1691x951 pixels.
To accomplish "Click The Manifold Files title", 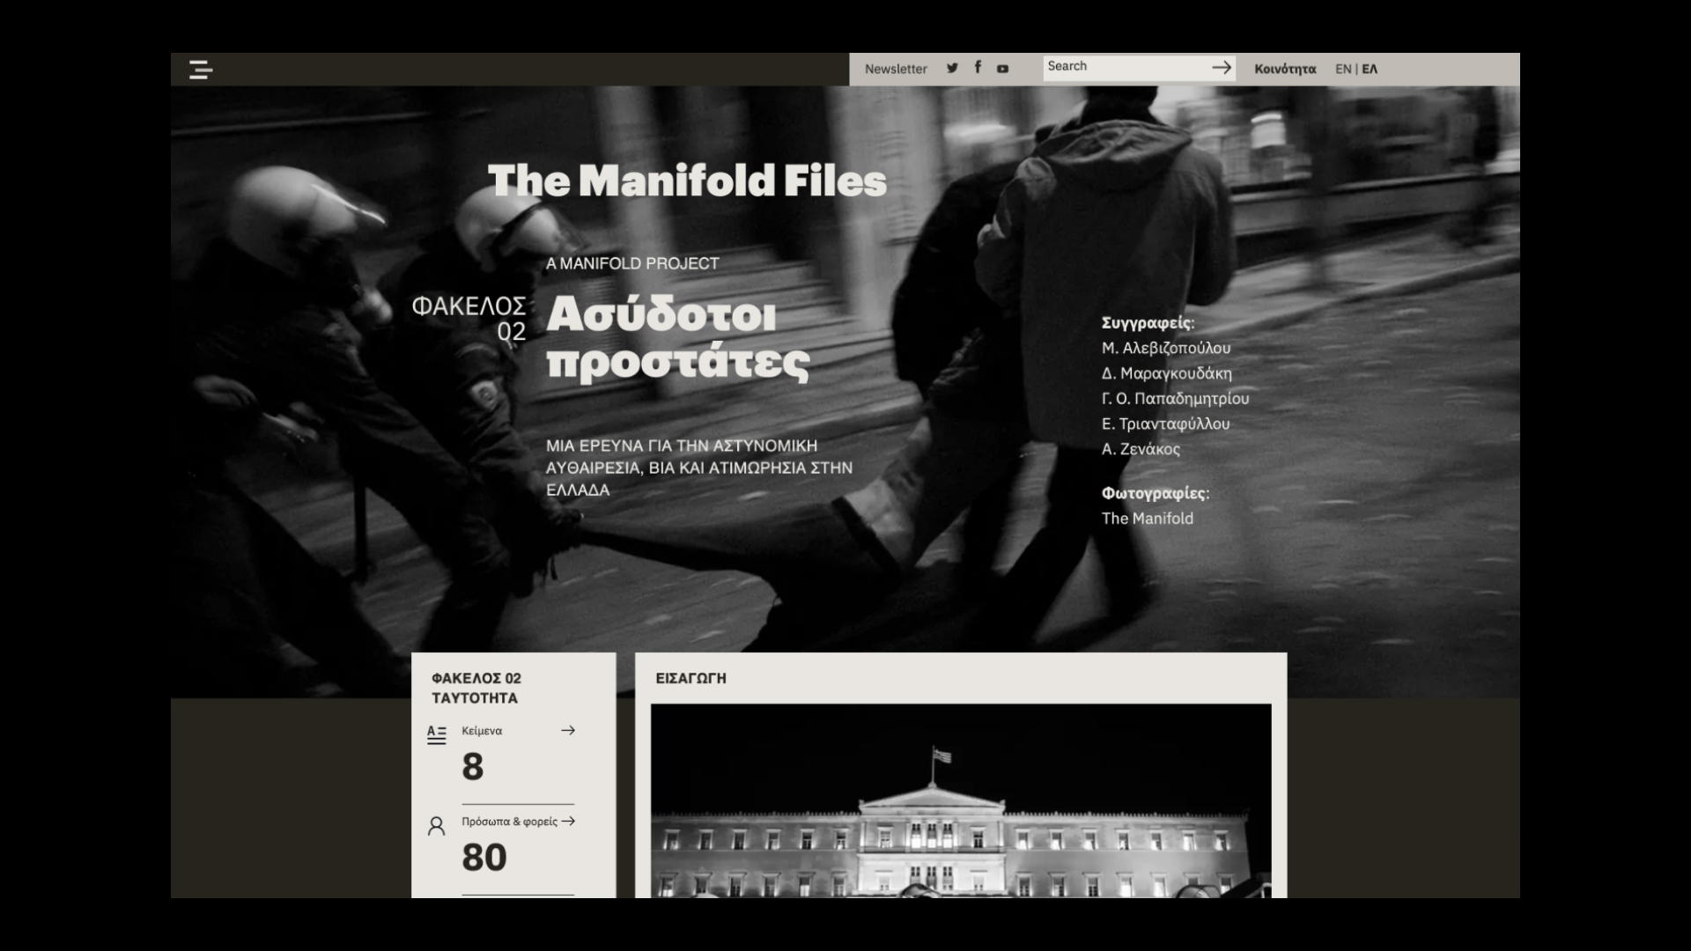I will click(687, 181).
